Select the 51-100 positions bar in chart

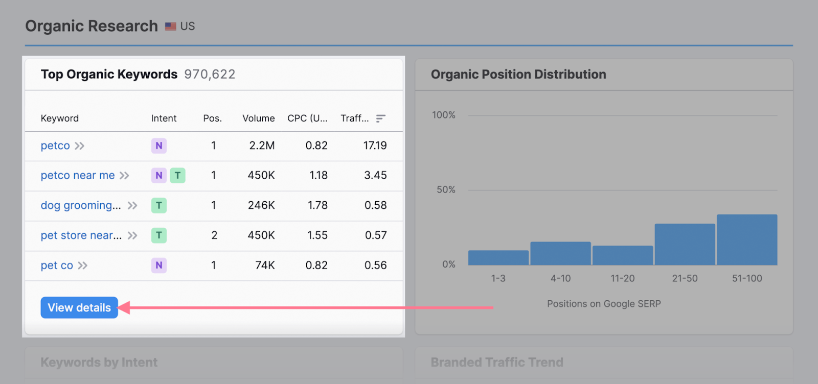pyautogui.click(x=747, y=239)
